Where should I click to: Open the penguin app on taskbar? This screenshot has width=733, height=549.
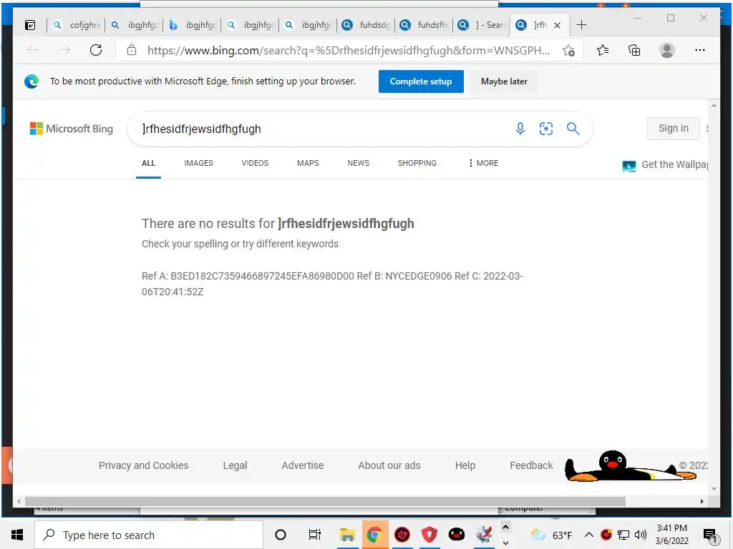click(456, 535)
